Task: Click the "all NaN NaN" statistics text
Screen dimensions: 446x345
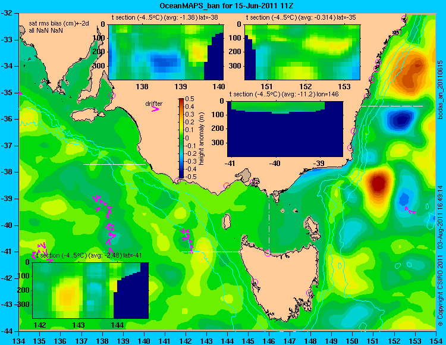Action: pos(46,30)
